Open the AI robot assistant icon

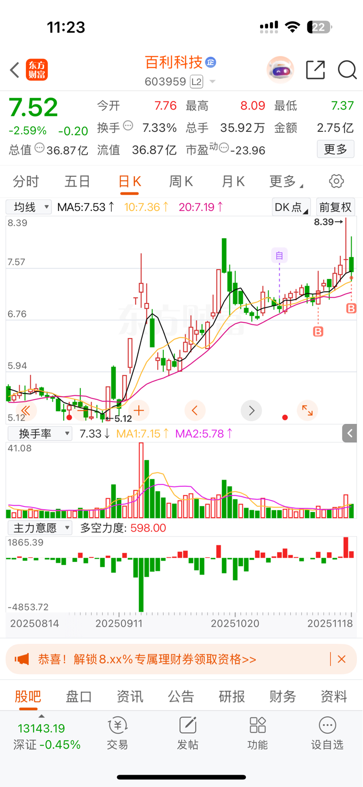280,70
